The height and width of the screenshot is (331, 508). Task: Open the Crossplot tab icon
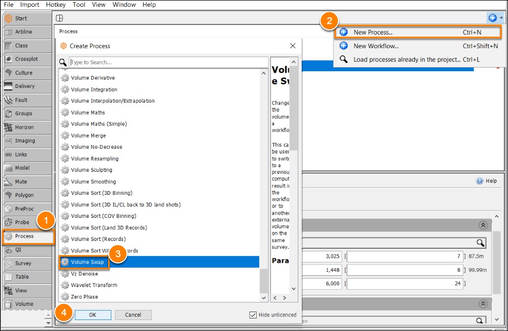click(x=8, y=59)
